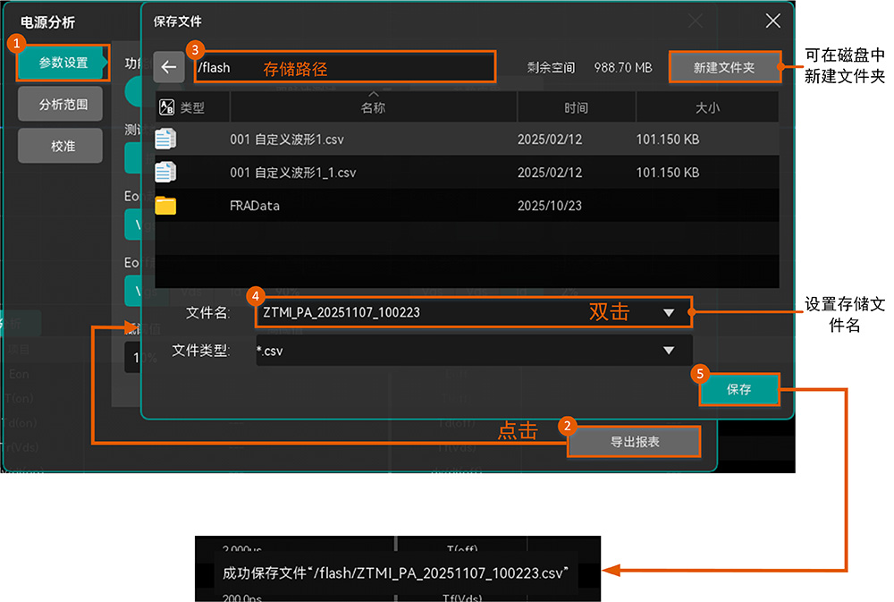This screenshot has height=602, width=894.
Task: Click the back arrow in save dialog
Action: pyautogui.click(x=168, y=67)
